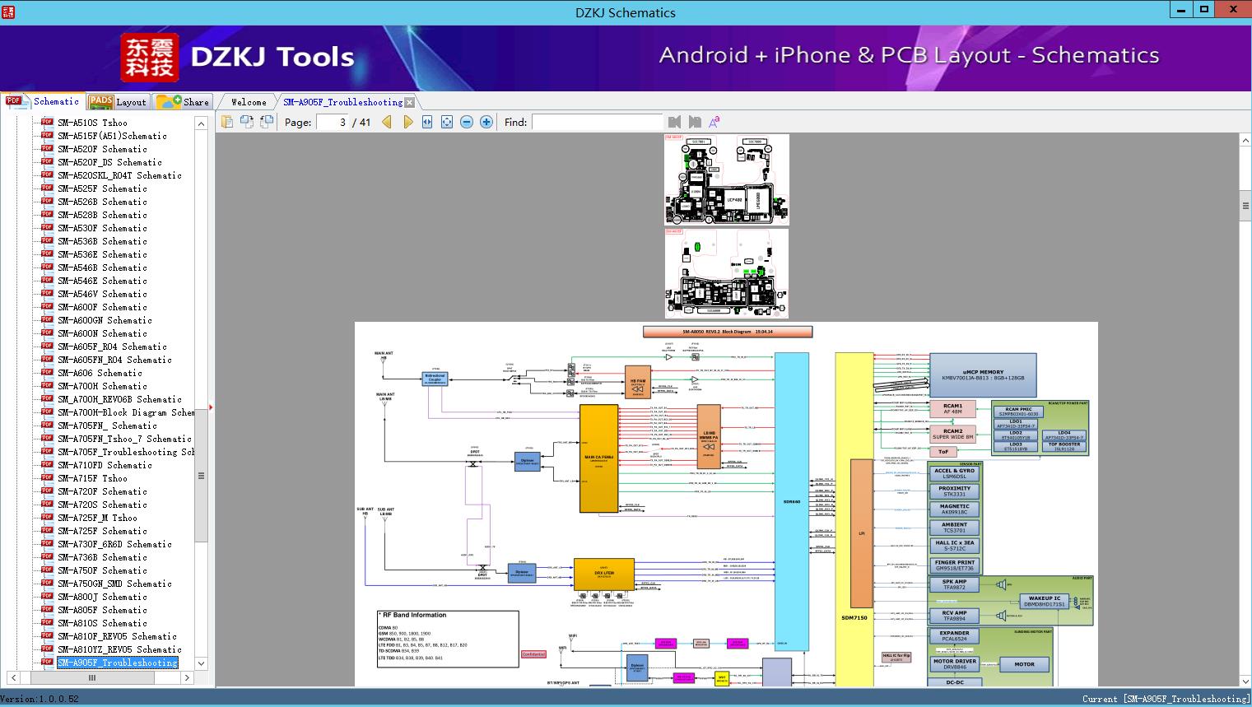Click the match case text icon
The image size is (1252, 707).
point(714,122)
